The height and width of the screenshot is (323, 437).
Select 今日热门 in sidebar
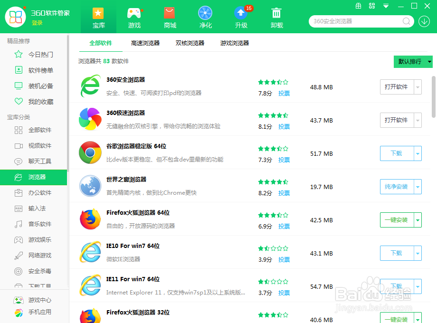click(33, 55)
